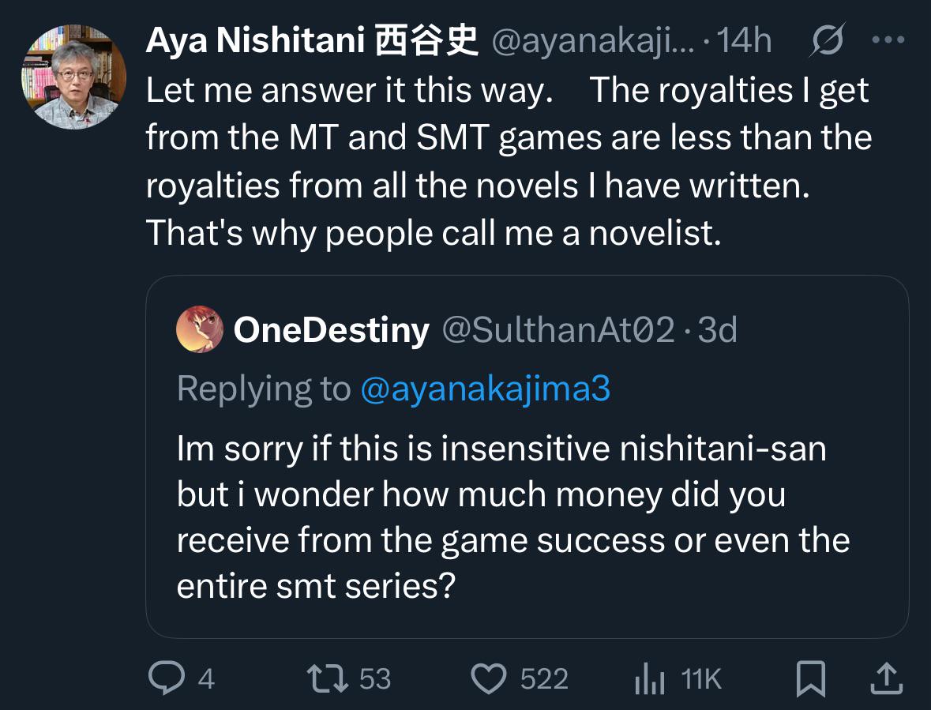Click the share upload icon

(x=885, y=678)
